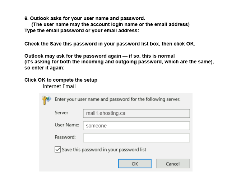Click the 'Type the email password' instruction line
This screenshot has height=179, width=236.
click(x=82, y=30)
